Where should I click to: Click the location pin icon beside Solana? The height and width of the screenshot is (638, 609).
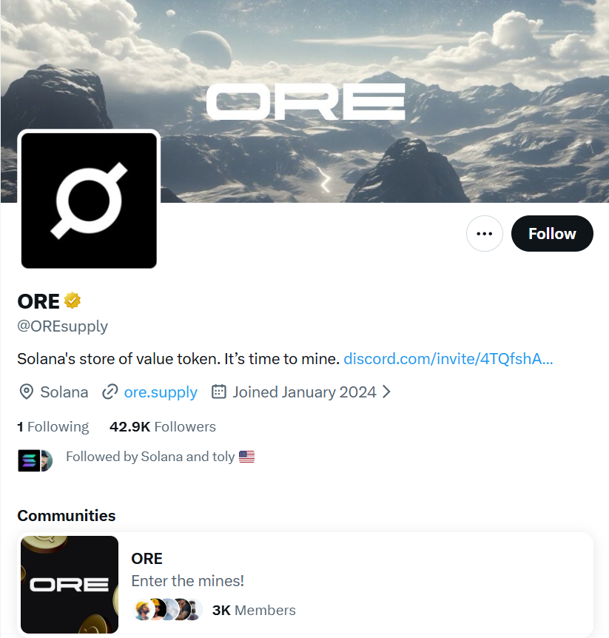point(27,392)
